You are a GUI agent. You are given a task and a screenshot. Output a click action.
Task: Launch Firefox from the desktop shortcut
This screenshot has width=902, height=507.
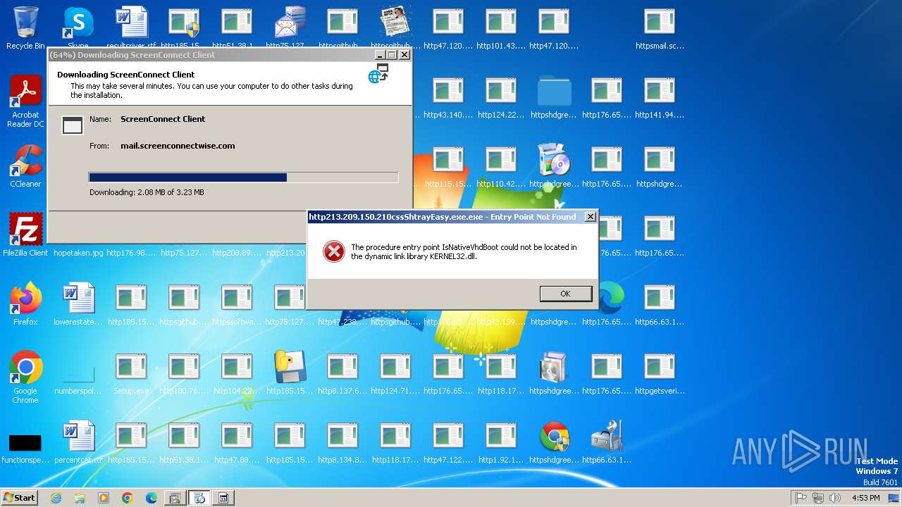[25, 304]
